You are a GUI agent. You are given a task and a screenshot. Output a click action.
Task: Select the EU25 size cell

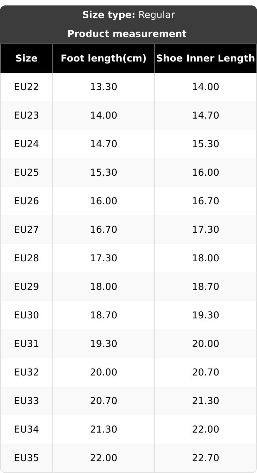[x=27, y=173]
